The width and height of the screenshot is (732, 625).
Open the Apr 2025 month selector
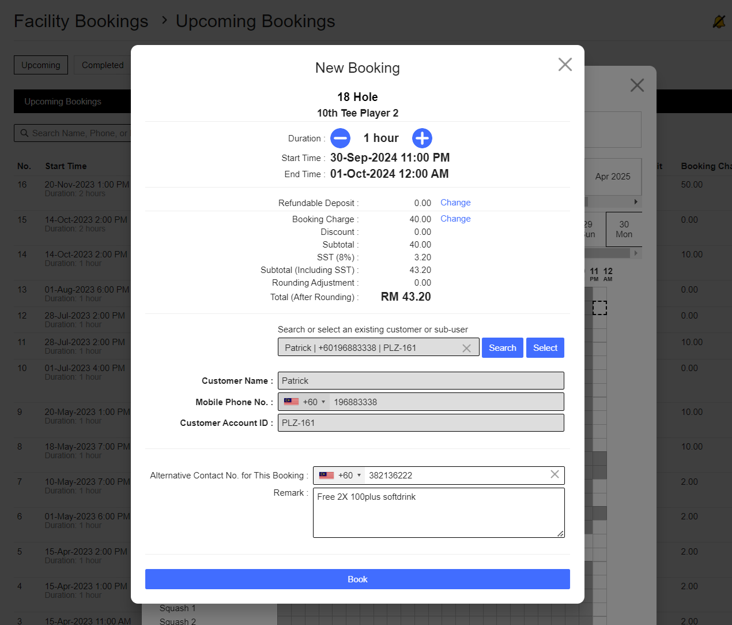tap(613, 177)
